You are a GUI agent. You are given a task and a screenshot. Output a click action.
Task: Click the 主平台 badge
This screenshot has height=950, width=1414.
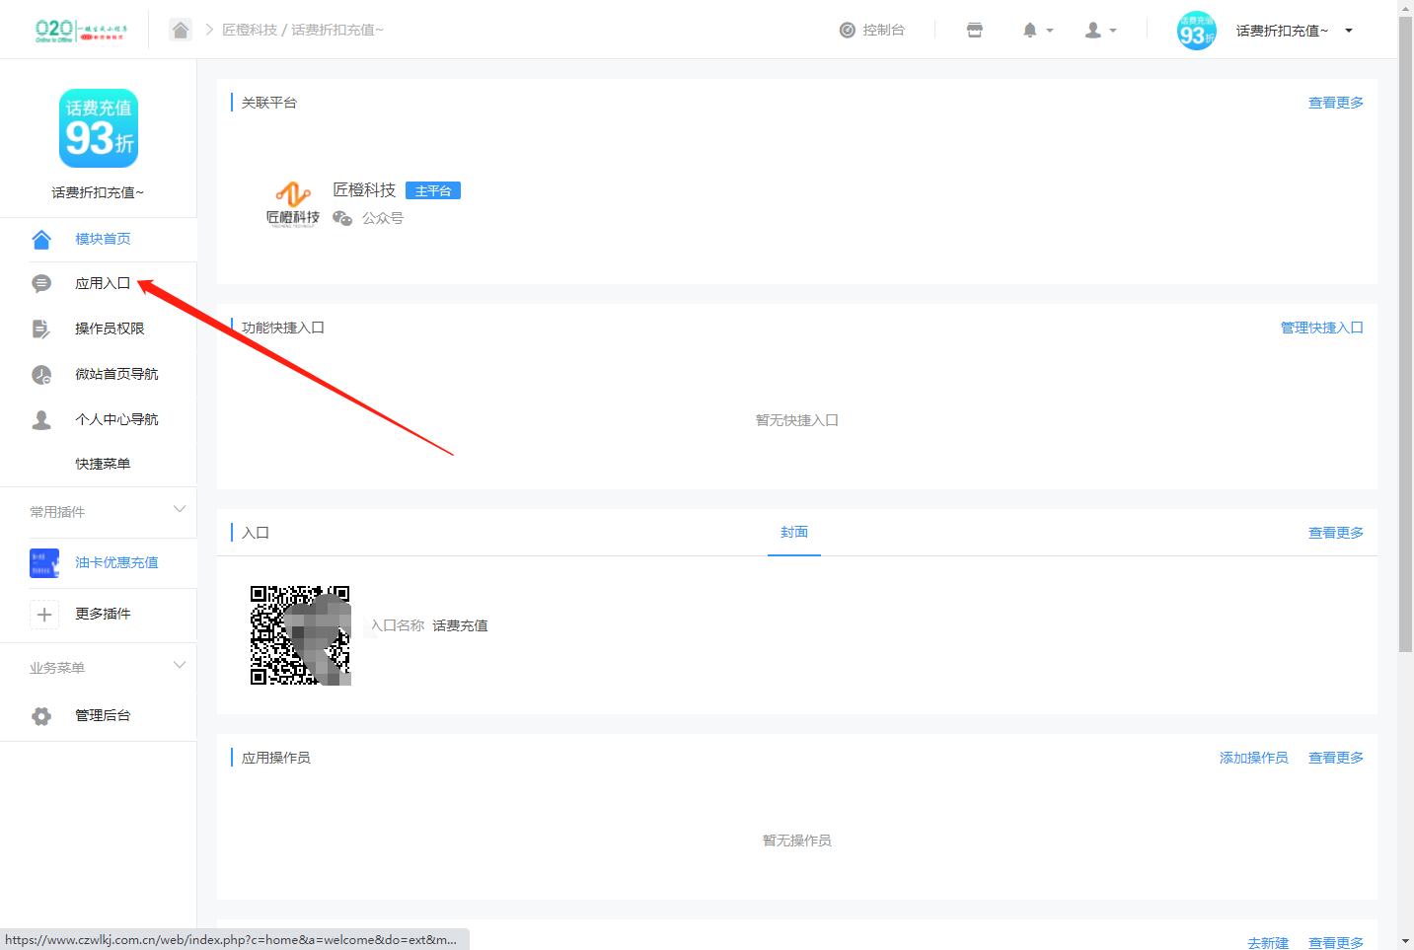[433, 190]
